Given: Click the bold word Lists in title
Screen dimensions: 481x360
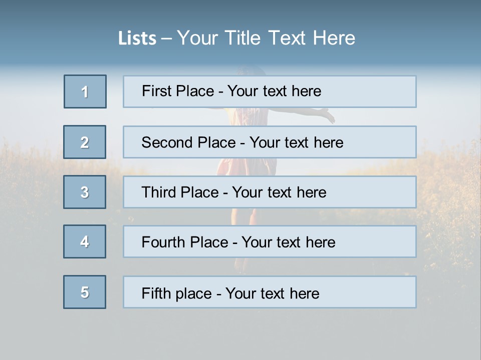Looking at the screenshot, I should click(x=137, y=38).
